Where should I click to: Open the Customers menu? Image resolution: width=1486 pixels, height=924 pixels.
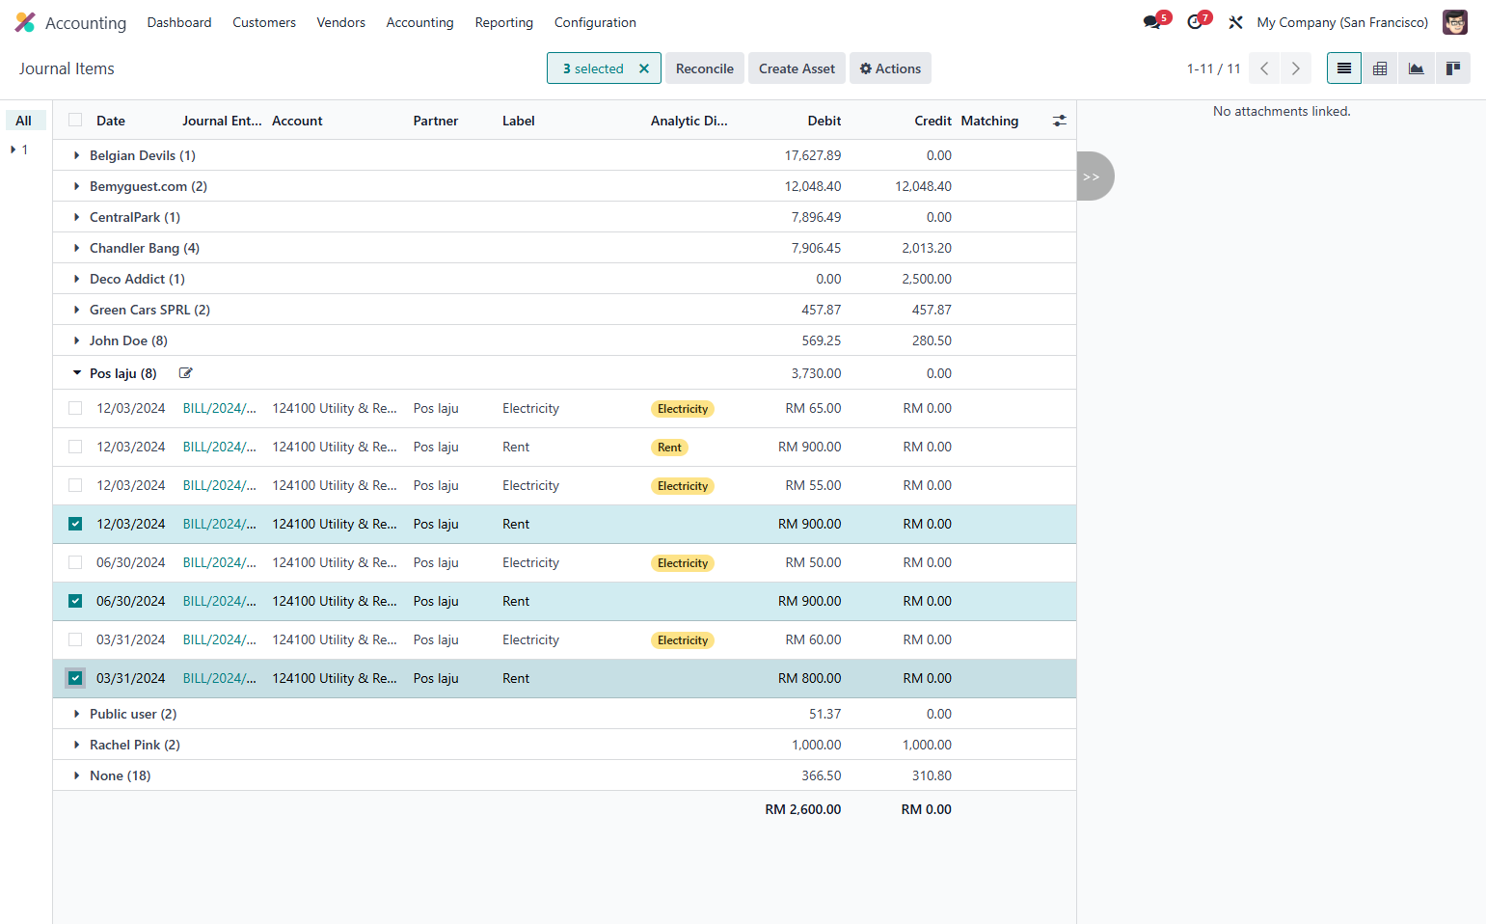coord(264,22)
